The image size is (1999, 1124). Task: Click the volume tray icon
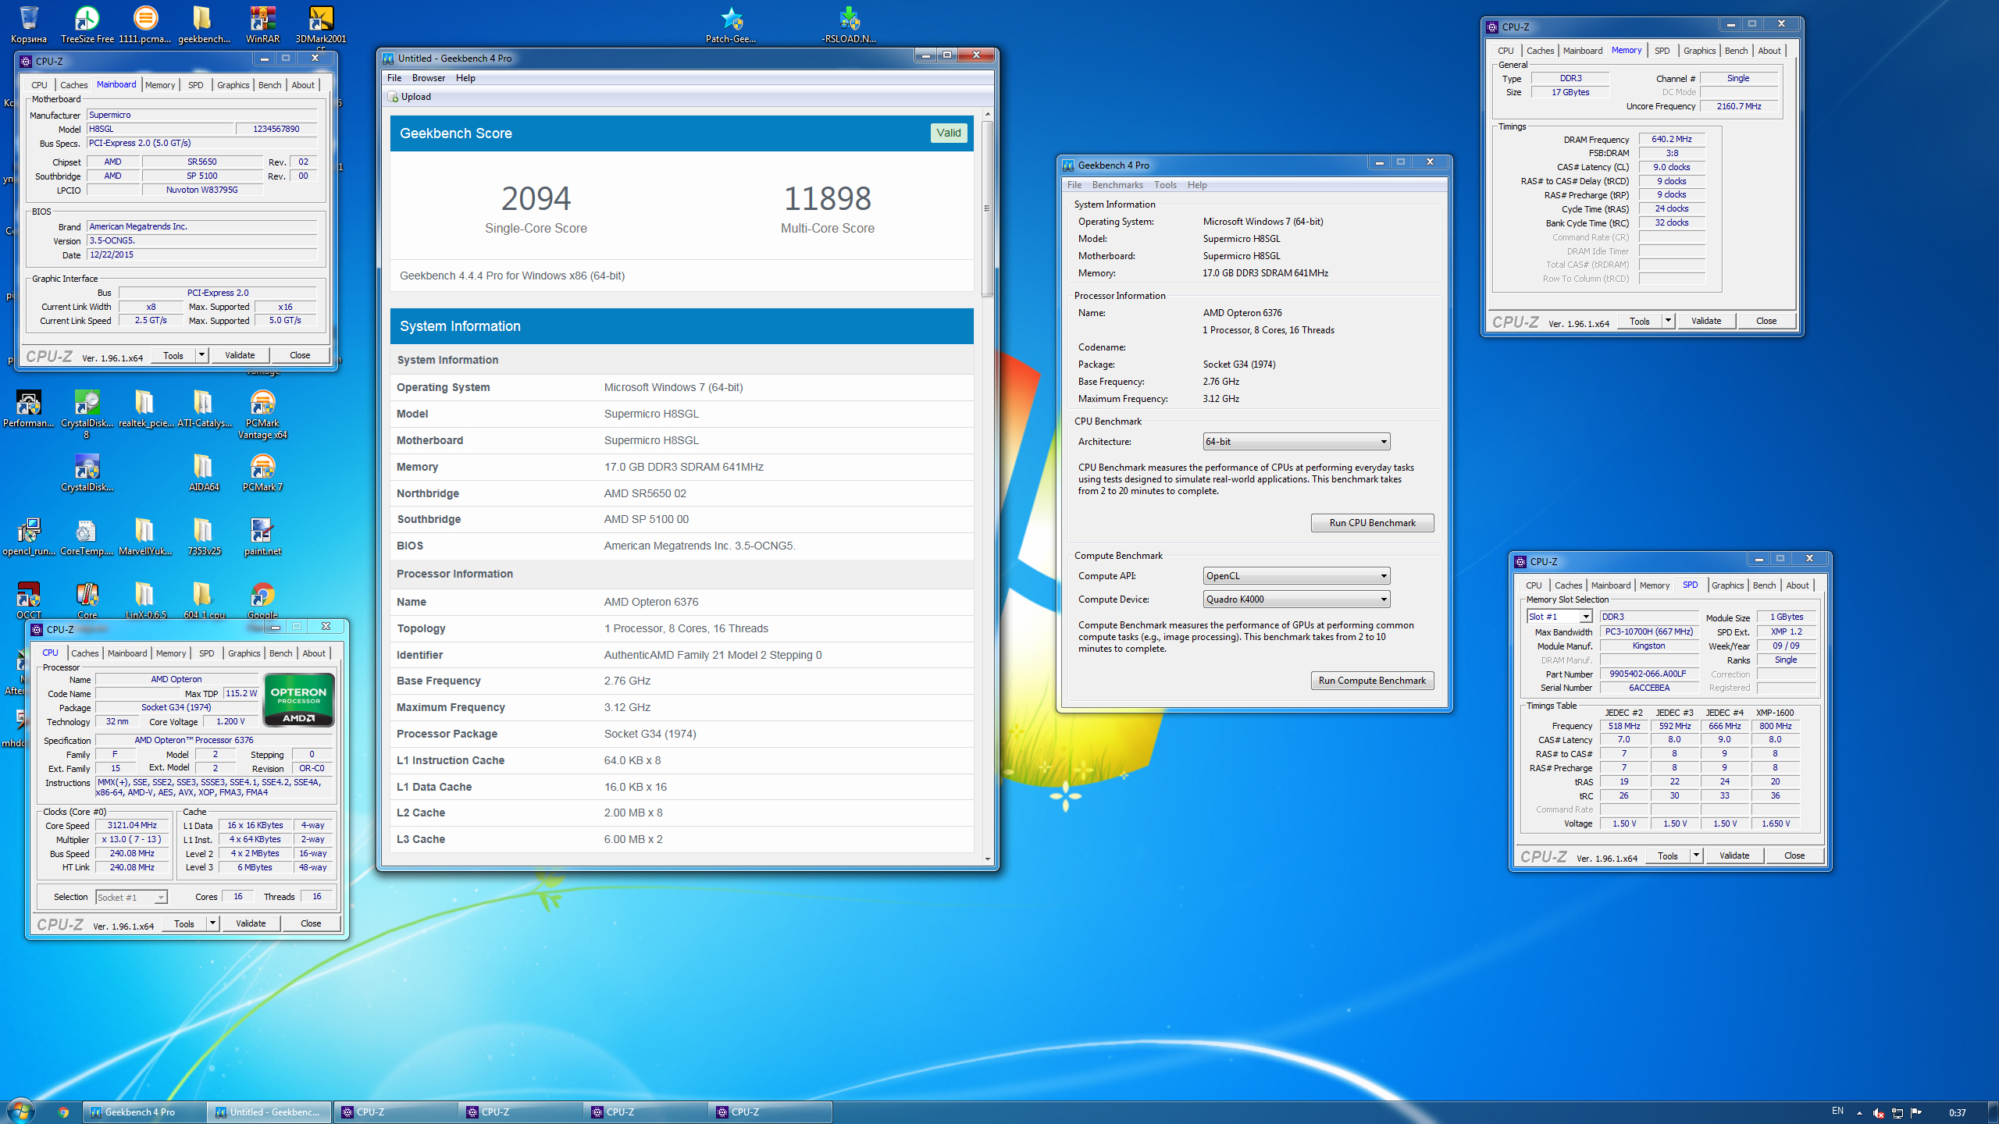pyautogui.click(x=1878, y=1112)
